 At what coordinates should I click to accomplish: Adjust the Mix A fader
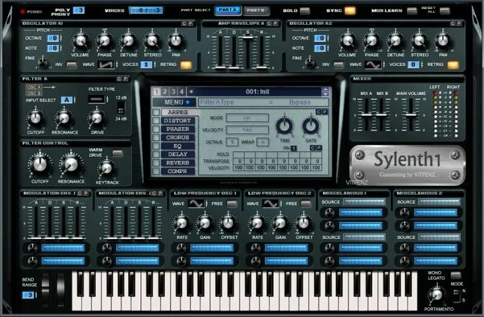point(366,114)
